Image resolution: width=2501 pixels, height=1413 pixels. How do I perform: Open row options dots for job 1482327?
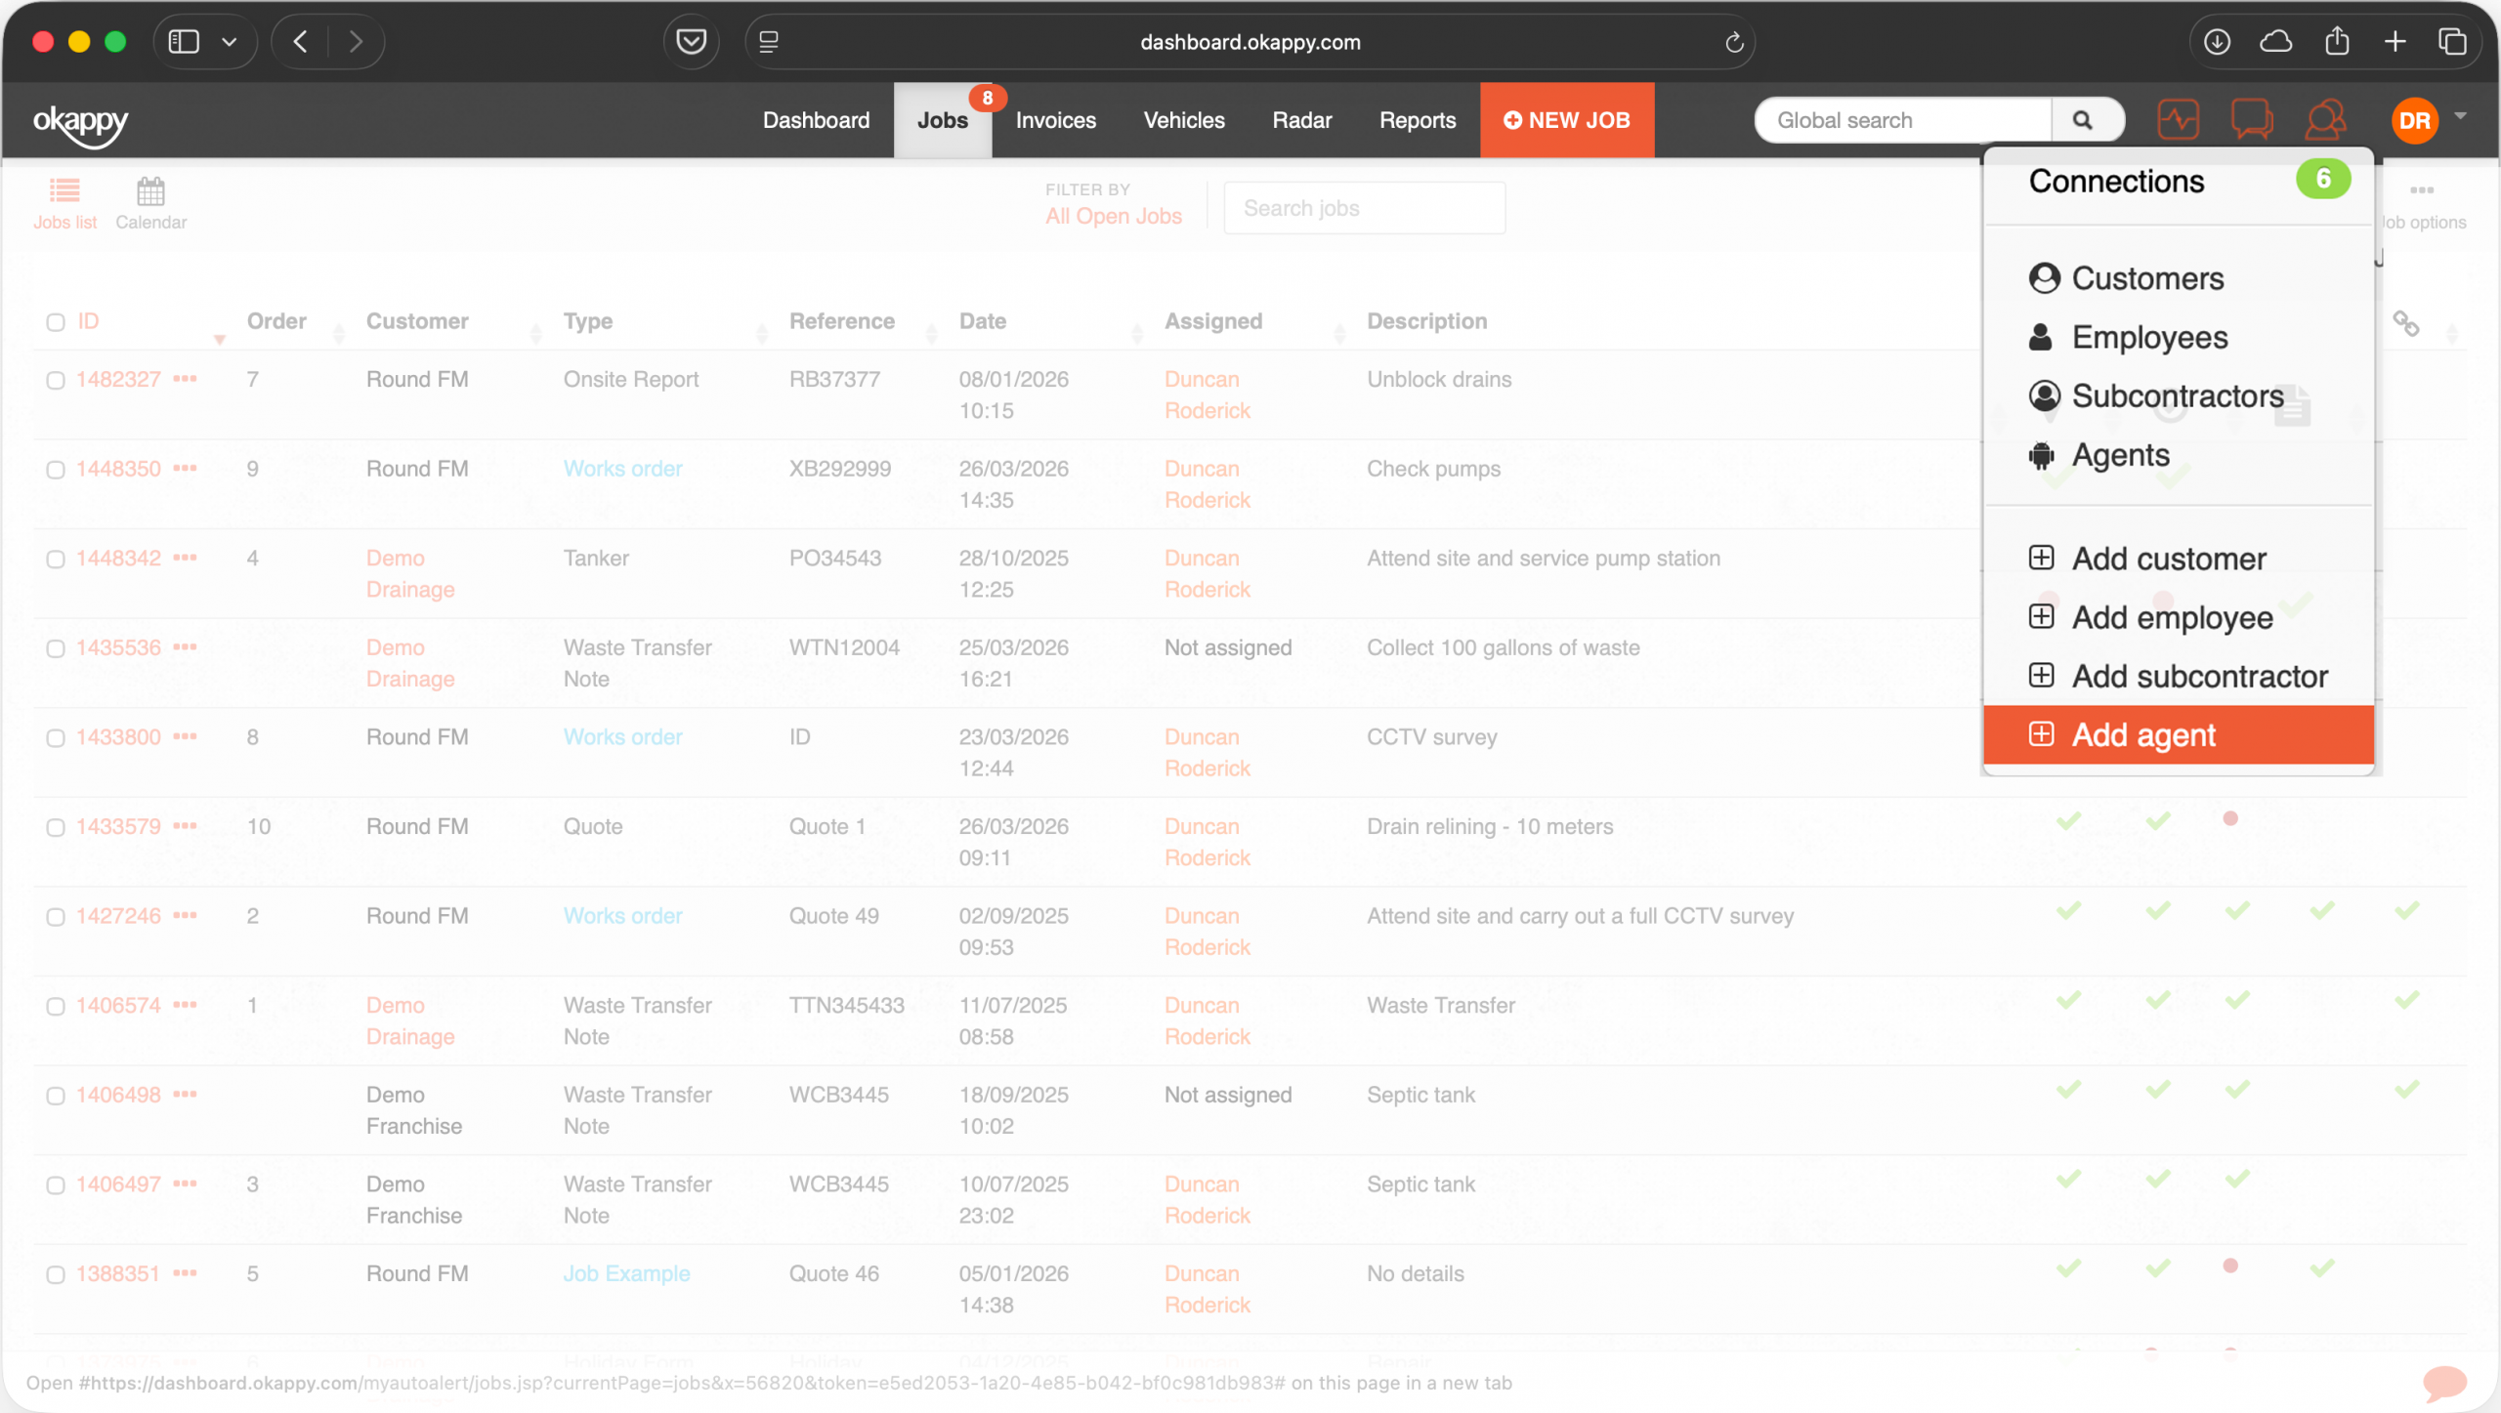point(185,379)
